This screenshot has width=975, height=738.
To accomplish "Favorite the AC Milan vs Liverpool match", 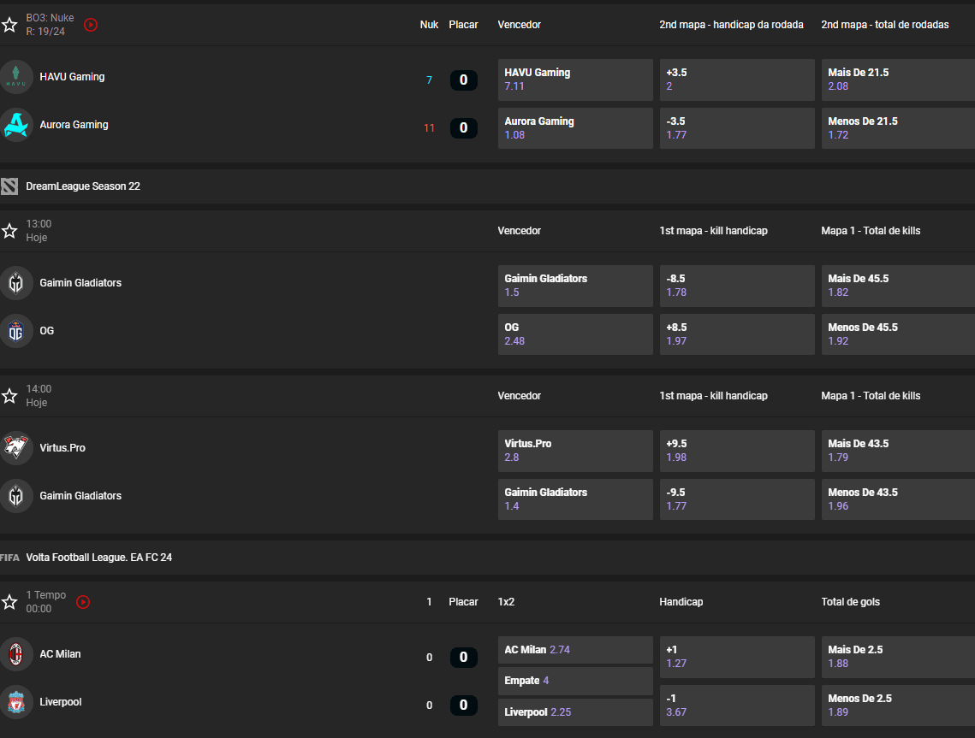I will pos(9,602).
